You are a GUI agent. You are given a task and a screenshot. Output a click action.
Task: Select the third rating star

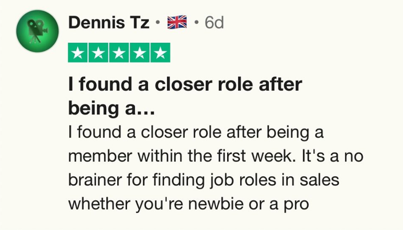pyautogui.click(x=119, y=53)
